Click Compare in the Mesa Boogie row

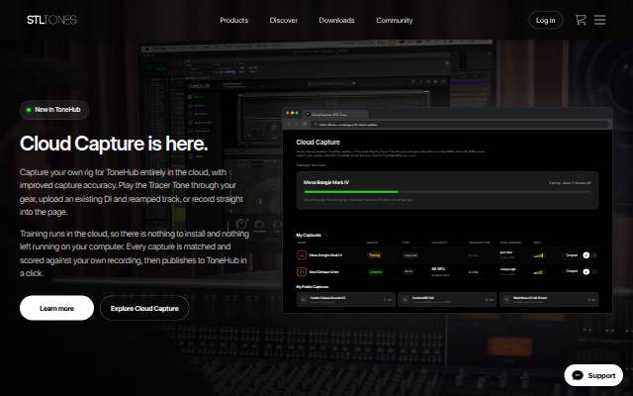point(572,255)
